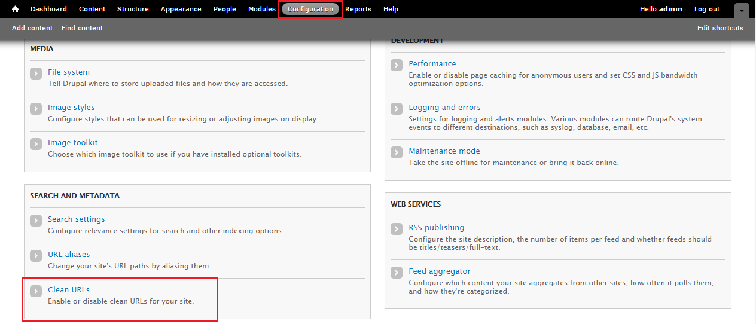Open the Dashboard menu
This screenshot has width=756, height=324.
(x=48, y=9)
